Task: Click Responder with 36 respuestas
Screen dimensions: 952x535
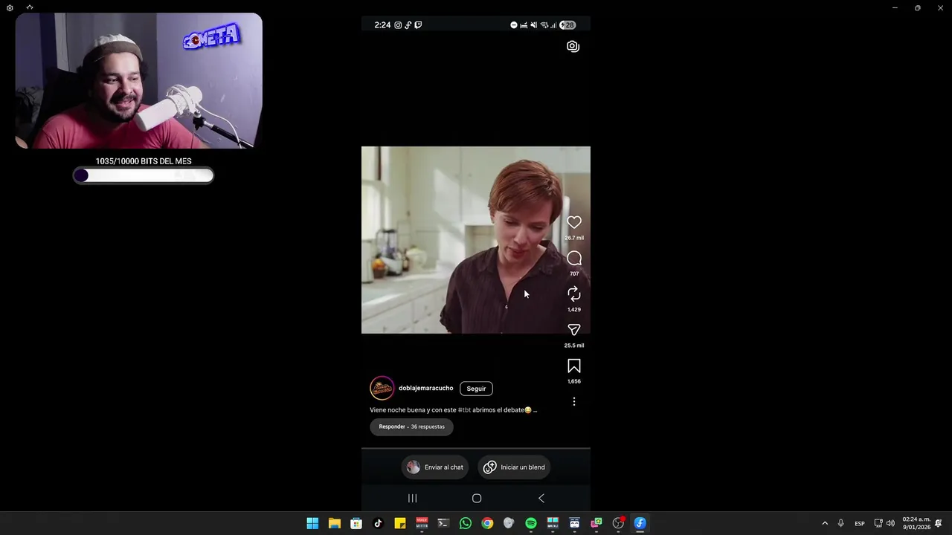Action: pyautogui.click(x=411, y=427)
